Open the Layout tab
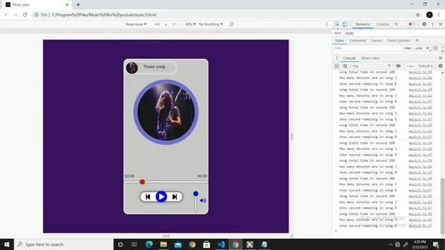The height and width of the screenshot is (250, 445). point(377,40)
